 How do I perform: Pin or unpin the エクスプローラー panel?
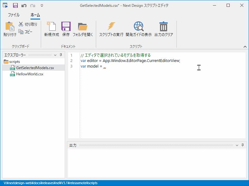(61, 55)
